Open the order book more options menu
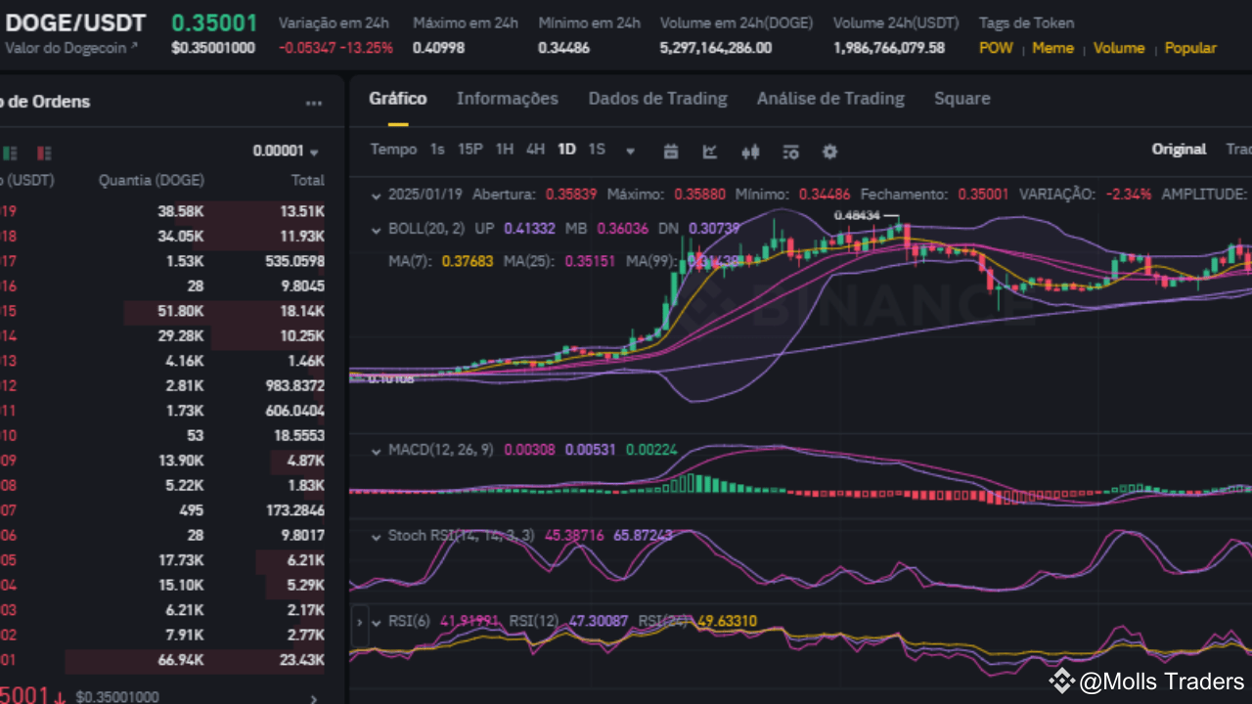Viewport: 1252px width, 704px height. click(x=313, y=103)
